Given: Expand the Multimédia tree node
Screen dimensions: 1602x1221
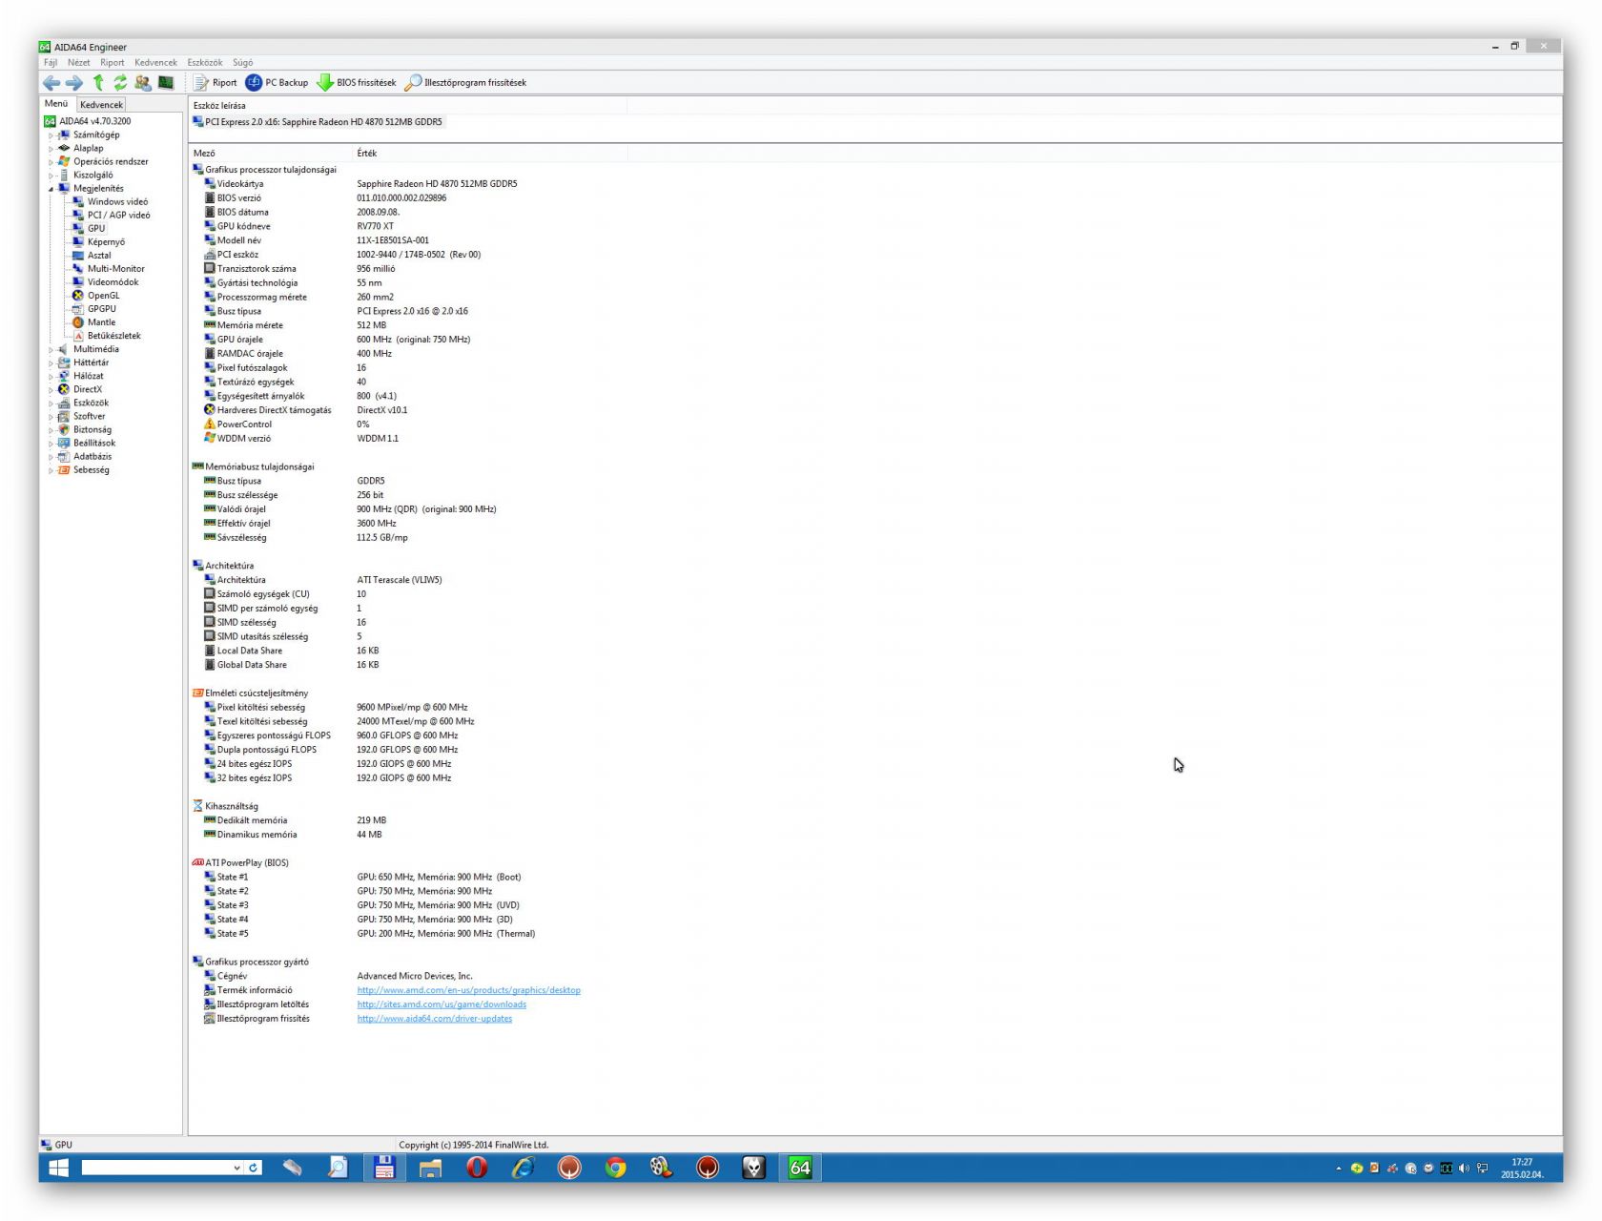Looking at the screenshot, I should 51,350.
